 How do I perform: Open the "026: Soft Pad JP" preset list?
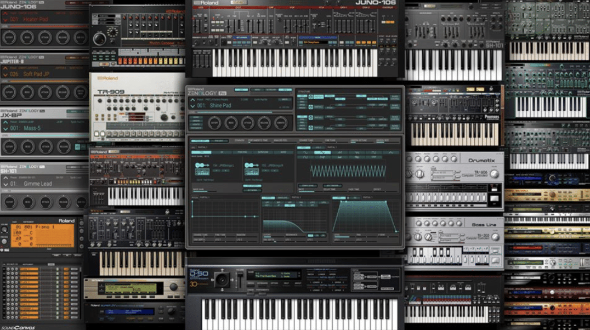point(30,74)
